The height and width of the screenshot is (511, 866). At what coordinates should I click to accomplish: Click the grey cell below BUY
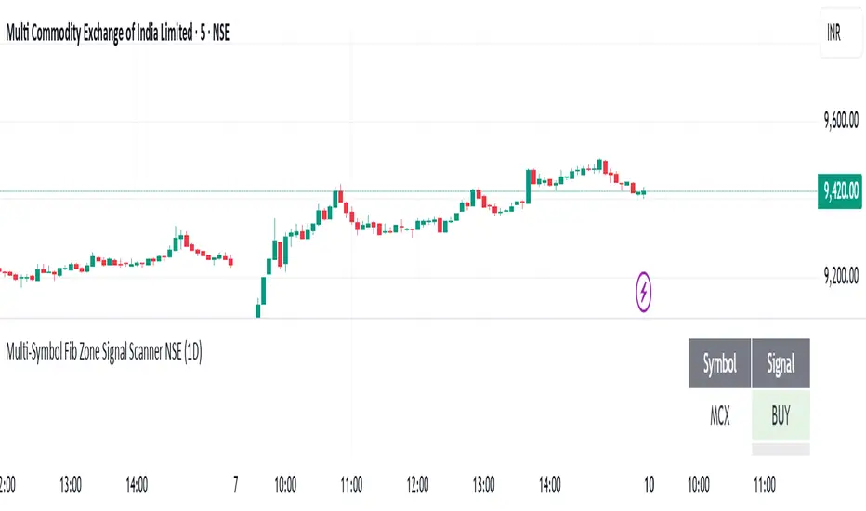tap(781, 450)
